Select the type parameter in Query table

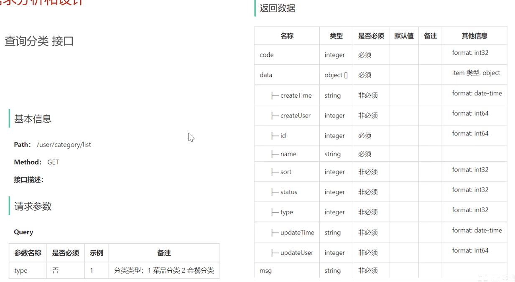21,270
